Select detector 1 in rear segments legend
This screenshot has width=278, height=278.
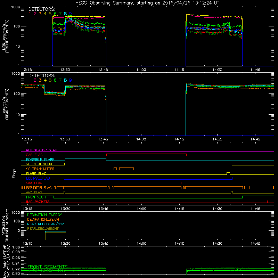[x=30, y=80]
